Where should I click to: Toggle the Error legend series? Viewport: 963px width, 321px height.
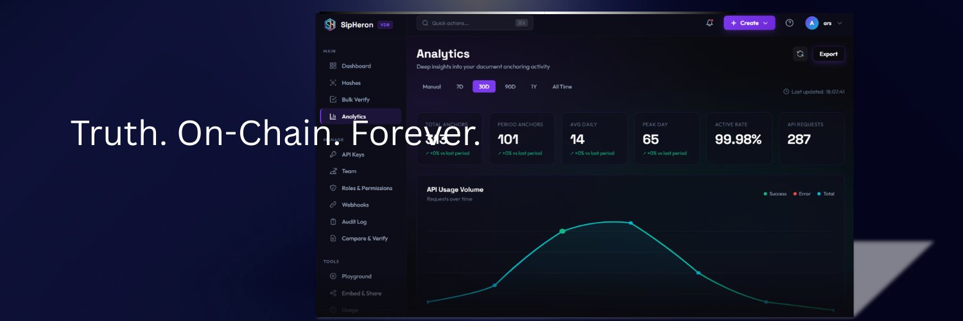click(802, 194)
